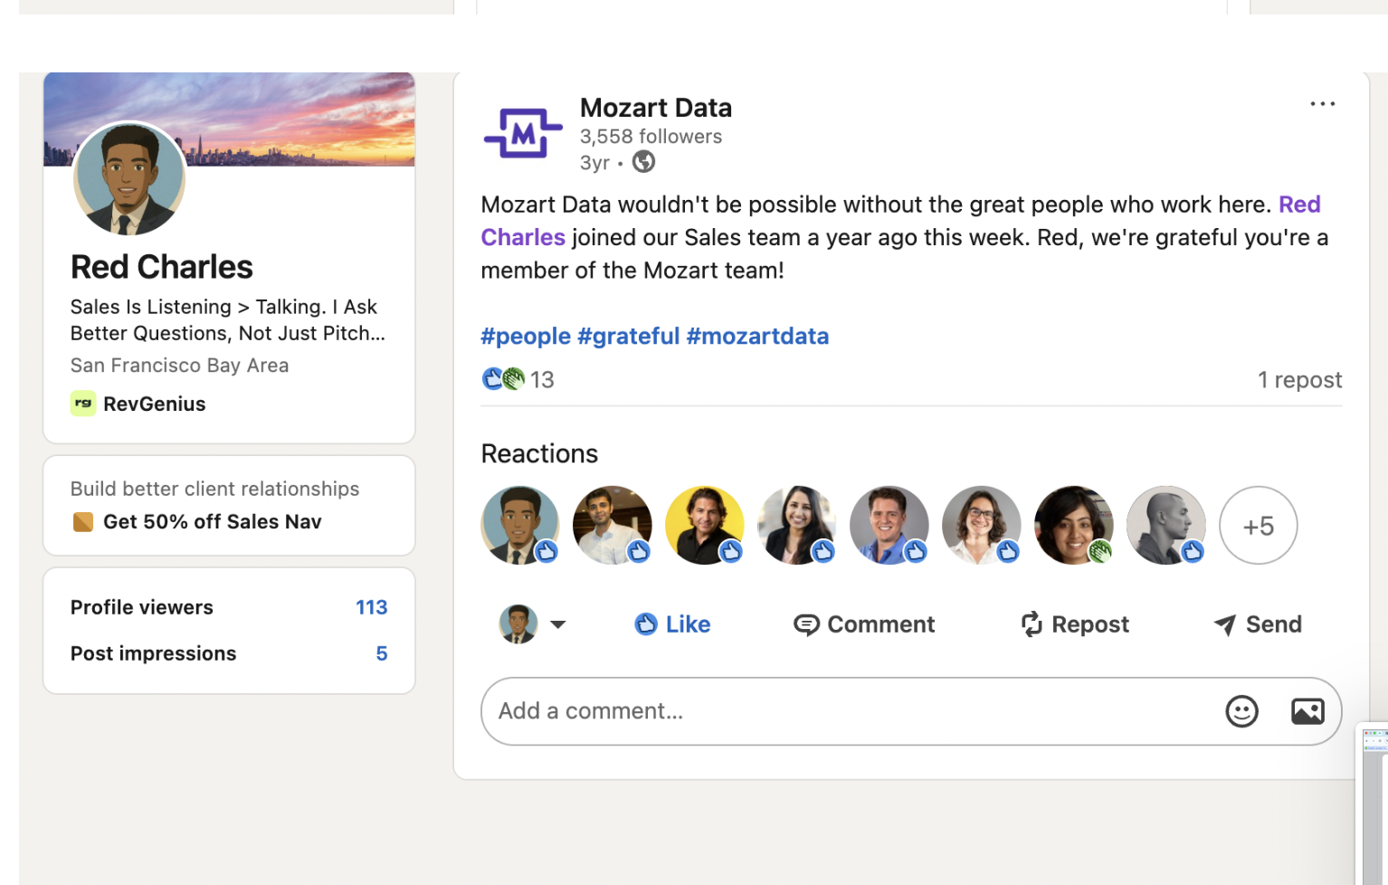The width and height of the screenshot is (1388, 885).
Task: Click the Repost button
Action: tap(1075, 624)
